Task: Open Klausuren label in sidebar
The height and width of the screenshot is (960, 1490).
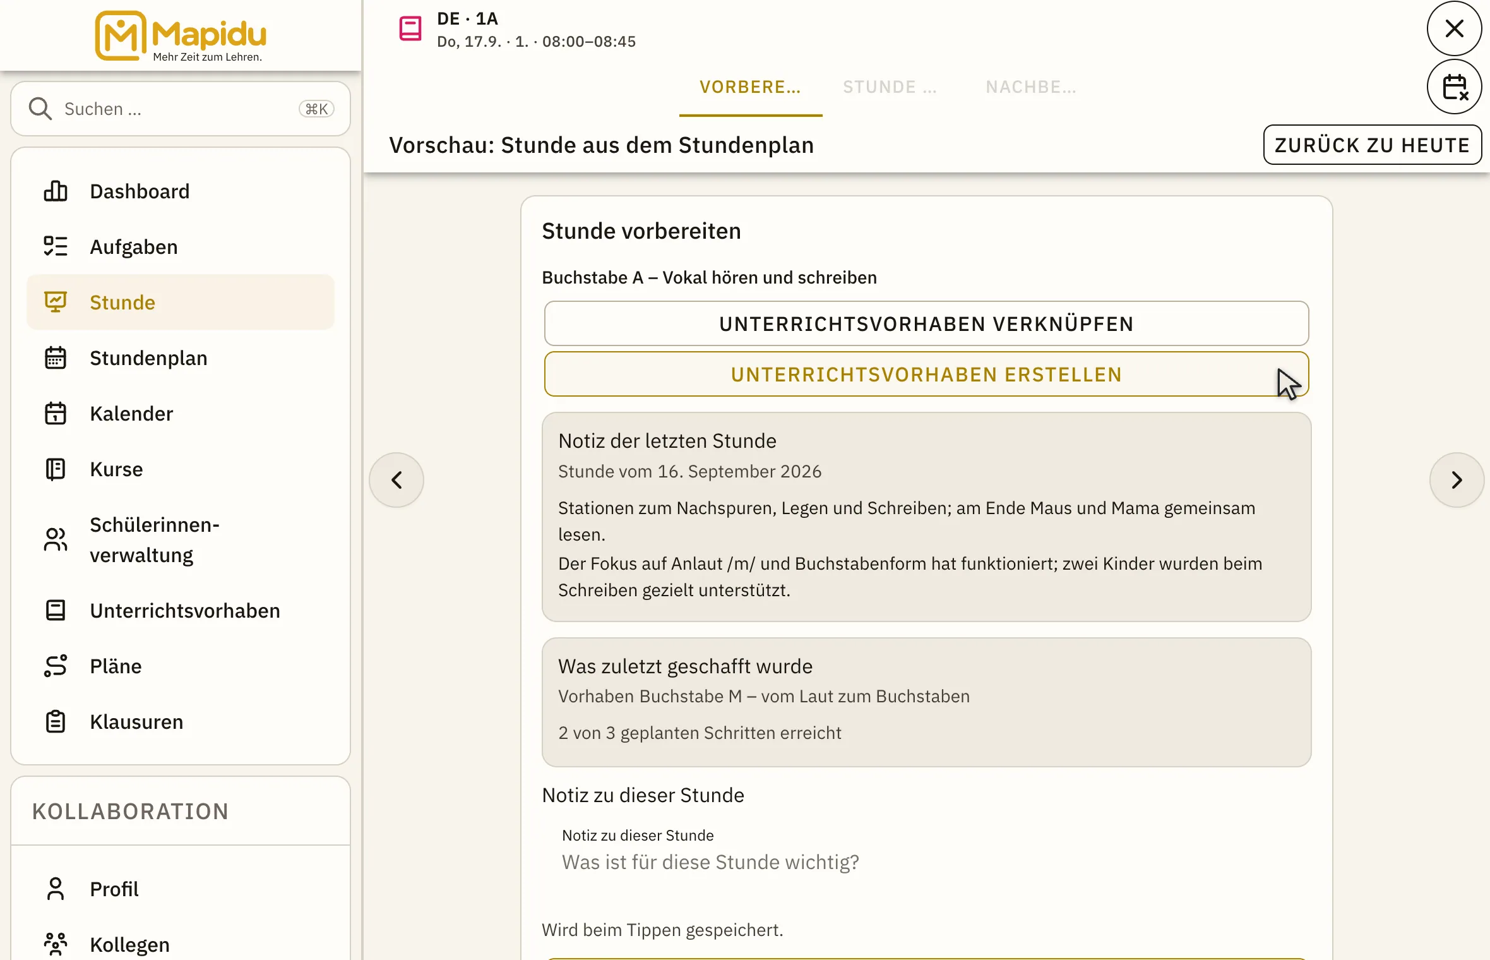Action: point(136,721)
